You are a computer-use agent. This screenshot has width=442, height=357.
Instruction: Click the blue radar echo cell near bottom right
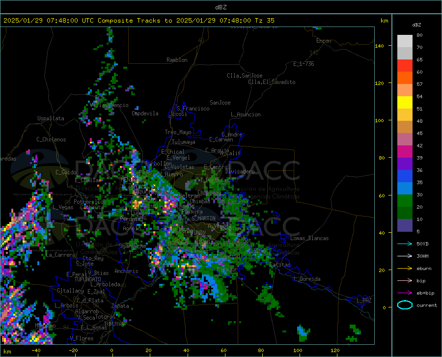tap(303, 332)
